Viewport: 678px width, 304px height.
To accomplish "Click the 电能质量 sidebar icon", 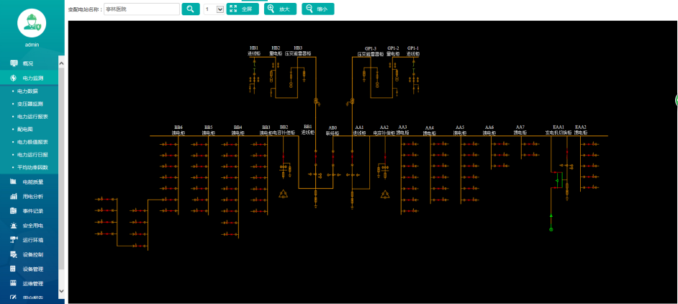I will coord(14,182).
